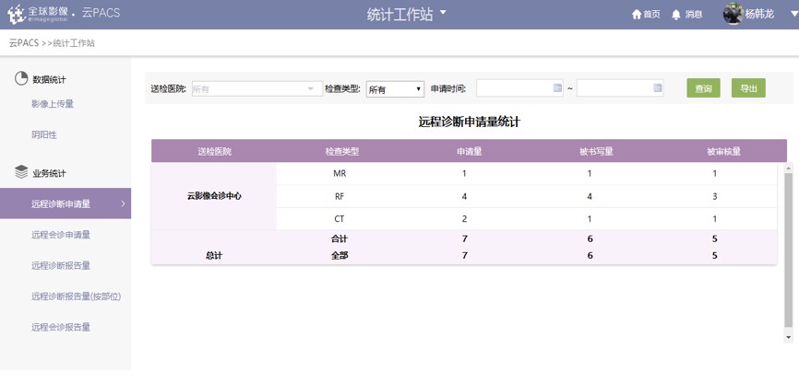Open notifications bell 消息 icon
This screenshot has height=383, width=799.
coord(676,15)
